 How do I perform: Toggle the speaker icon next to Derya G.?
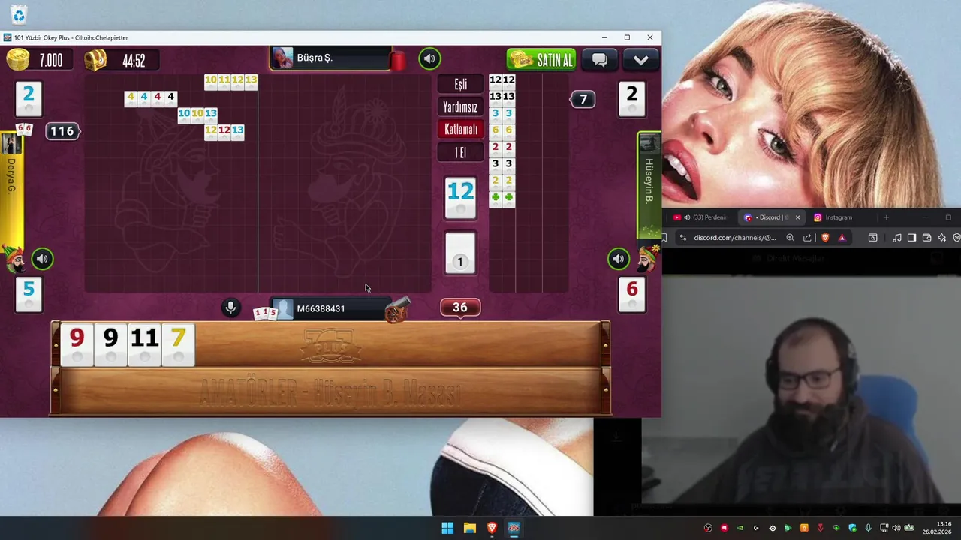(42, 259)
